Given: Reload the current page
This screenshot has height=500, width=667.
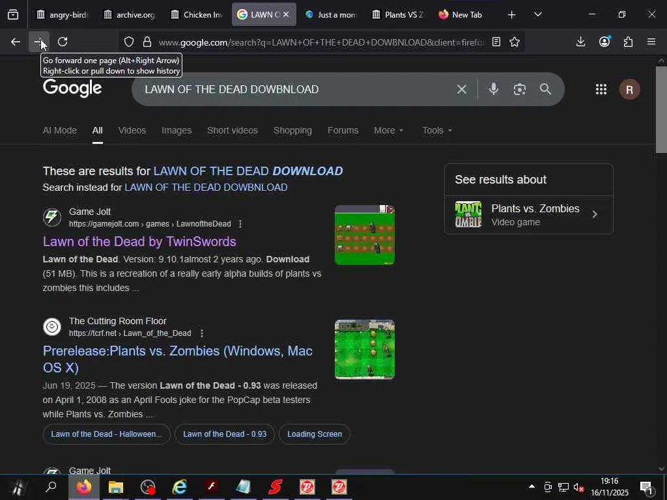Looking at the screenshot, I should tap(63, 42).
